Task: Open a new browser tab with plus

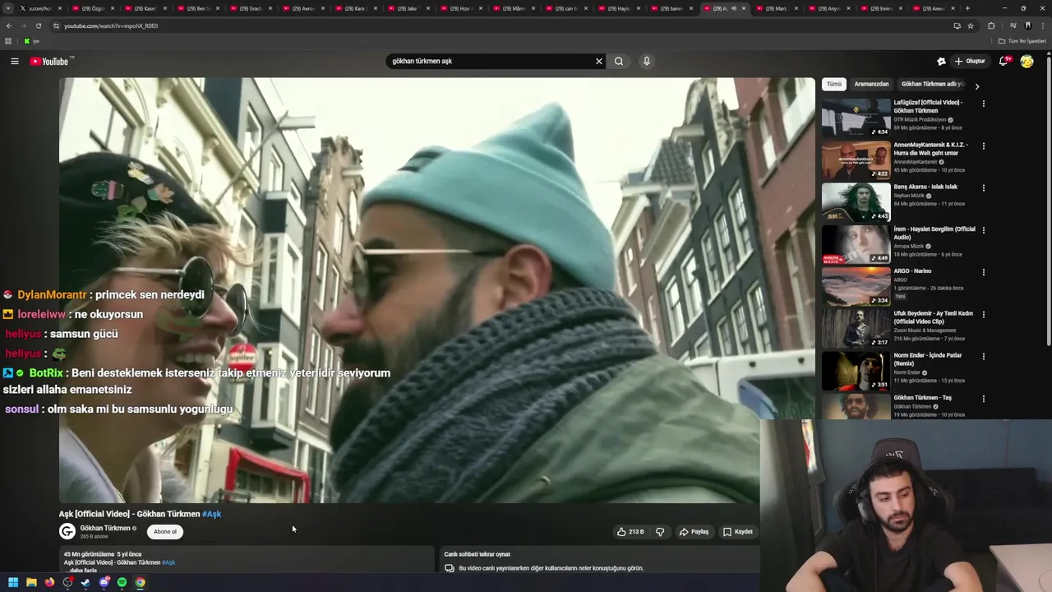Action: tap(967, 8)
